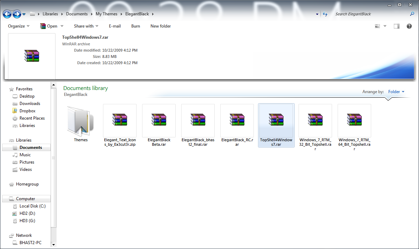The width and height of the screenshot is (419, 249).
Task: Select Windows_7_RTM_32_Bit_Topshell.rar archive
Action: tap(315, 128)
